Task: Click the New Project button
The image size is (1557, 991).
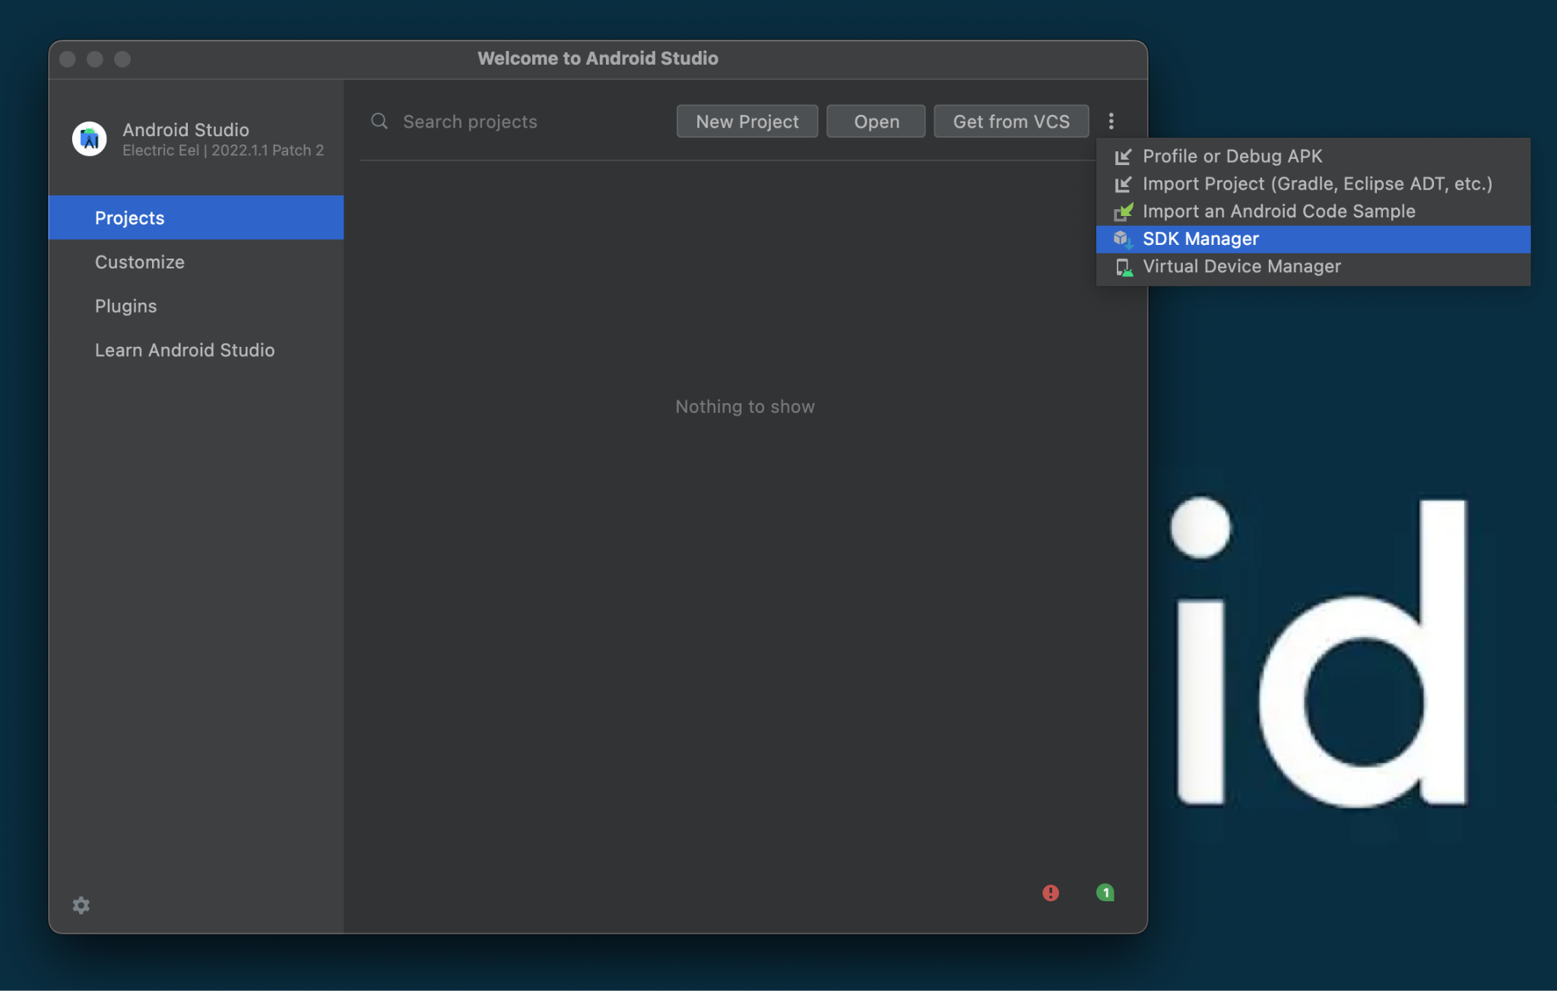Action: [x=747, y=120]
